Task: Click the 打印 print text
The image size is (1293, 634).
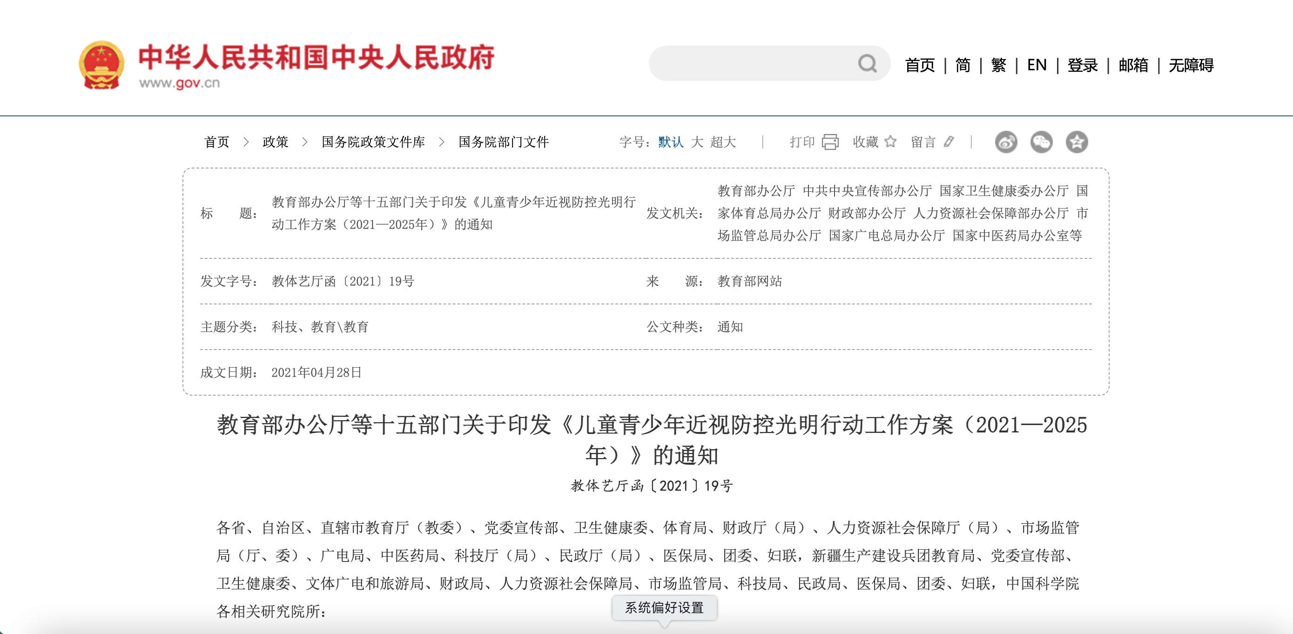Action: click(801, 142)
